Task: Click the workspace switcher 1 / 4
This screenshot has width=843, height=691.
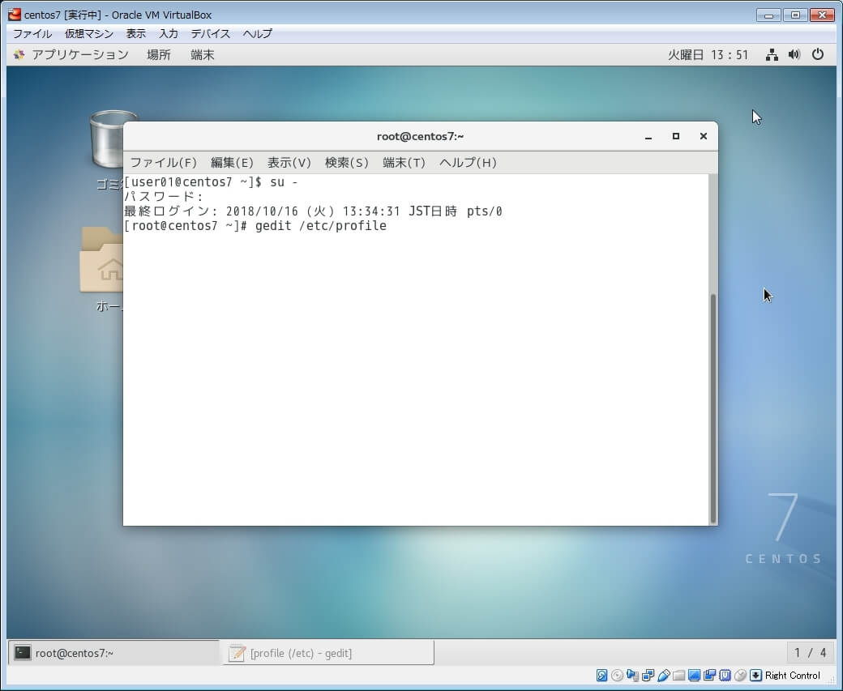Action: (810, 653)
